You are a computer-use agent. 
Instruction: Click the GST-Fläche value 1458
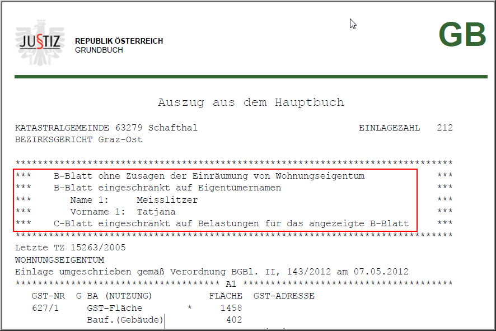point(231,308)
